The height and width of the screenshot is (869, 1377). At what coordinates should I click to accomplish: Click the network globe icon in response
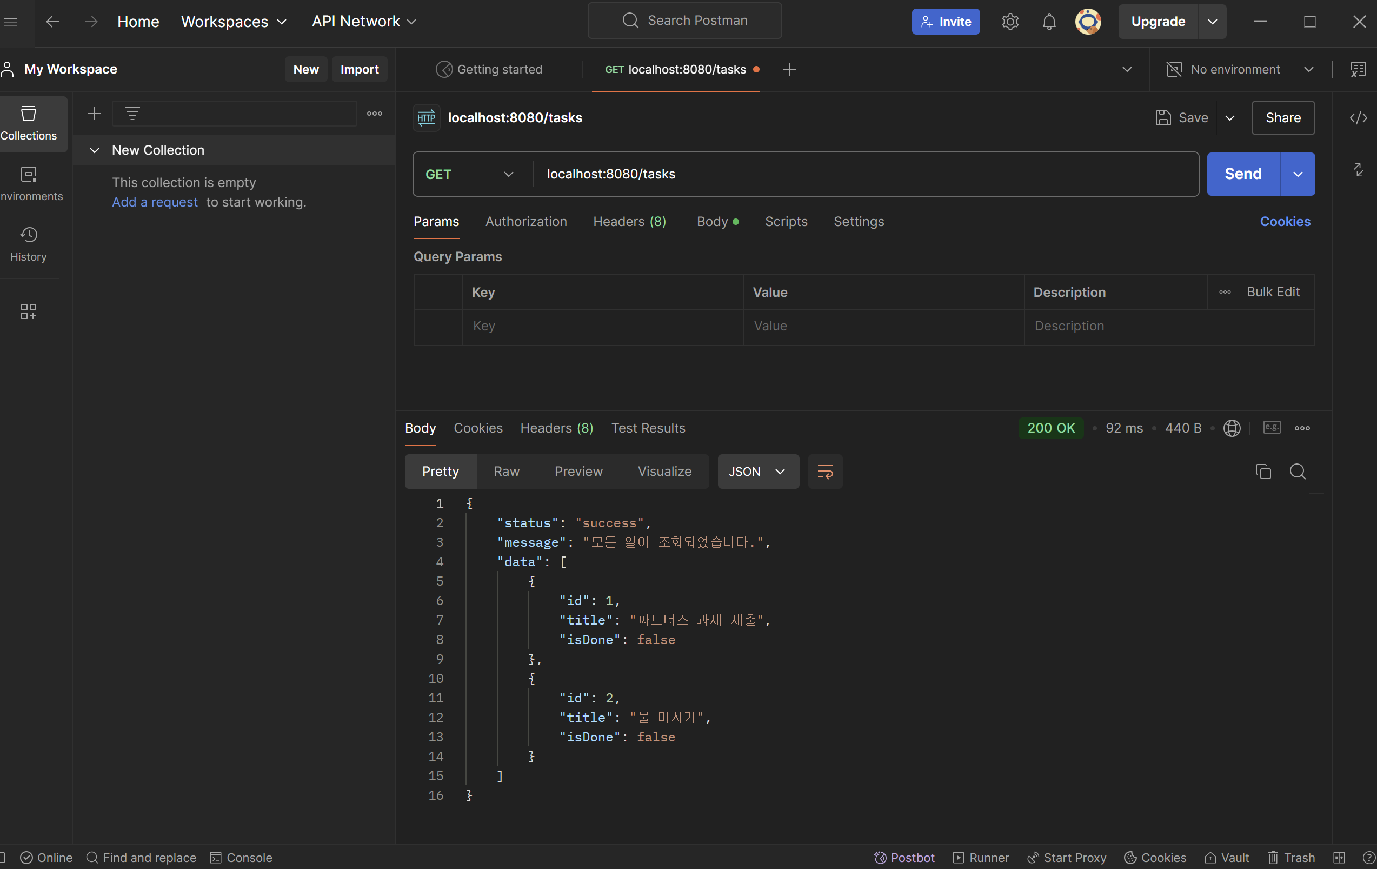pyautogui.click(x=1232, y=428)
